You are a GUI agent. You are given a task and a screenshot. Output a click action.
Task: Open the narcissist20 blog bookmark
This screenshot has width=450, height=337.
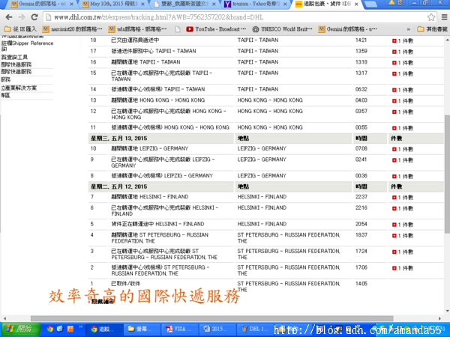click(x=72, y=29)
